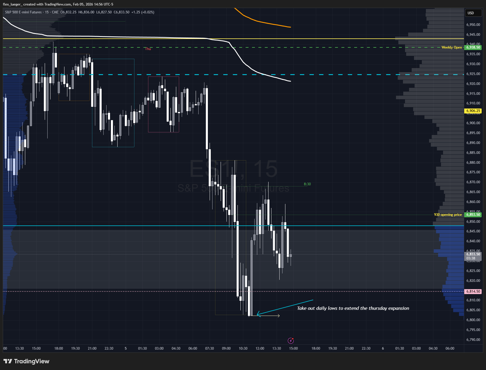486x370 pixels.
Task: Open the USD currency selector
Action: pos(473,13)
